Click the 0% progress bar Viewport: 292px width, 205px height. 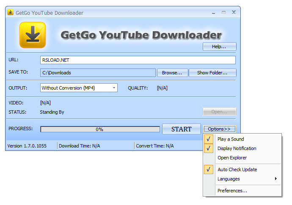point(100,129)
